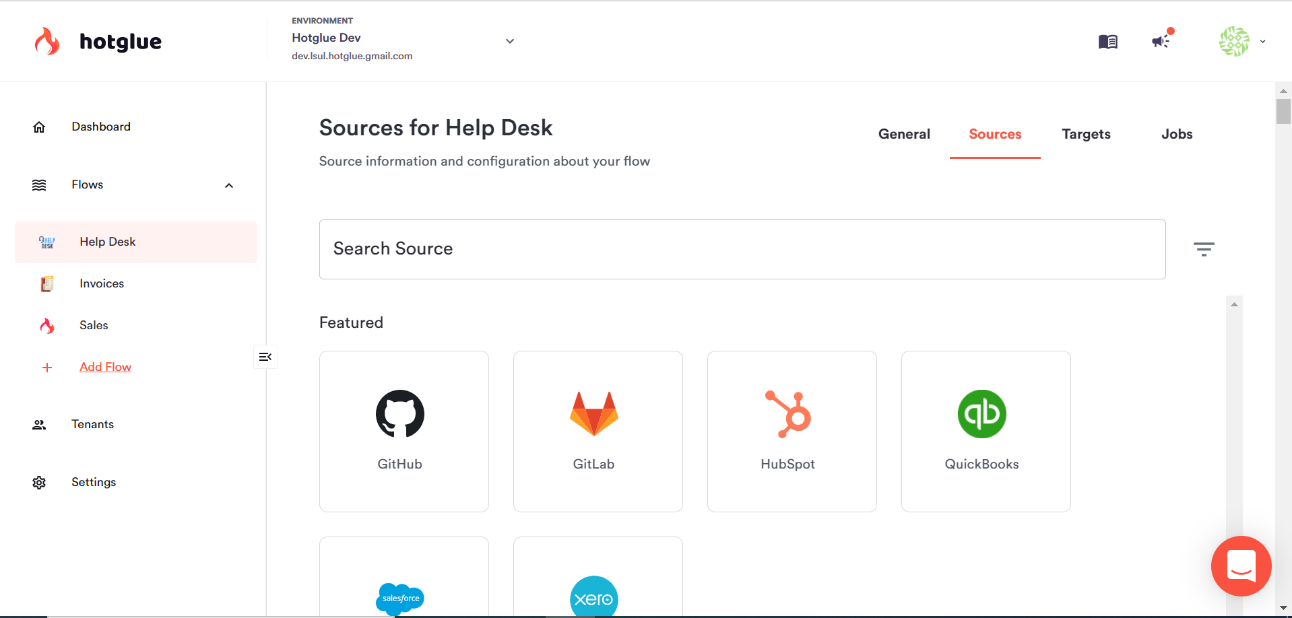1292x618 pixels.
Task: Click the Featured section heading
Action: pyautogui.click(x=351, y=322)
